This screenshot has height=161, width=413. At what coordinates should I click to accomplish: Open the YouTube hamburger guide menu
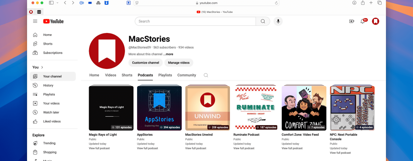click(35, 21)
